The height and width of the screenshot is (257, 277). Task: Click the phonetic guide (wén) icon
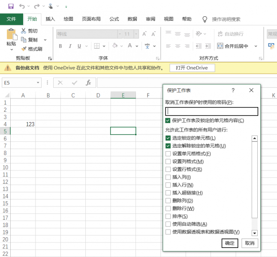[148, 46]
